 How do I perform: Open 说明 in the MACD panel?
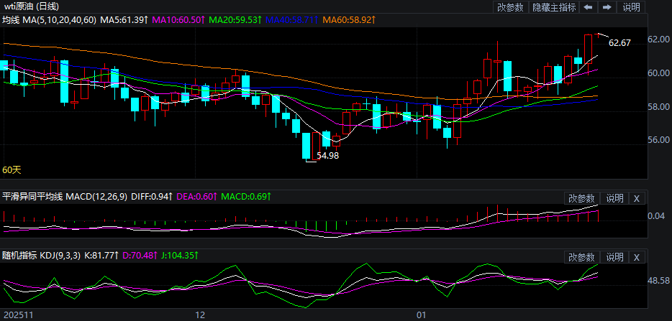614,198
